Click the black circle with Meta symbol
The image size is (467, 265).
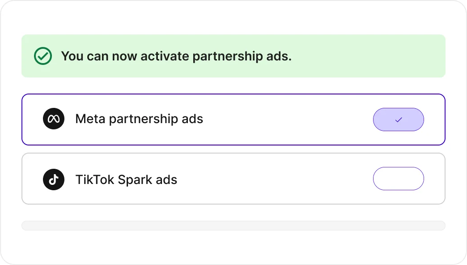click(54, 119)
